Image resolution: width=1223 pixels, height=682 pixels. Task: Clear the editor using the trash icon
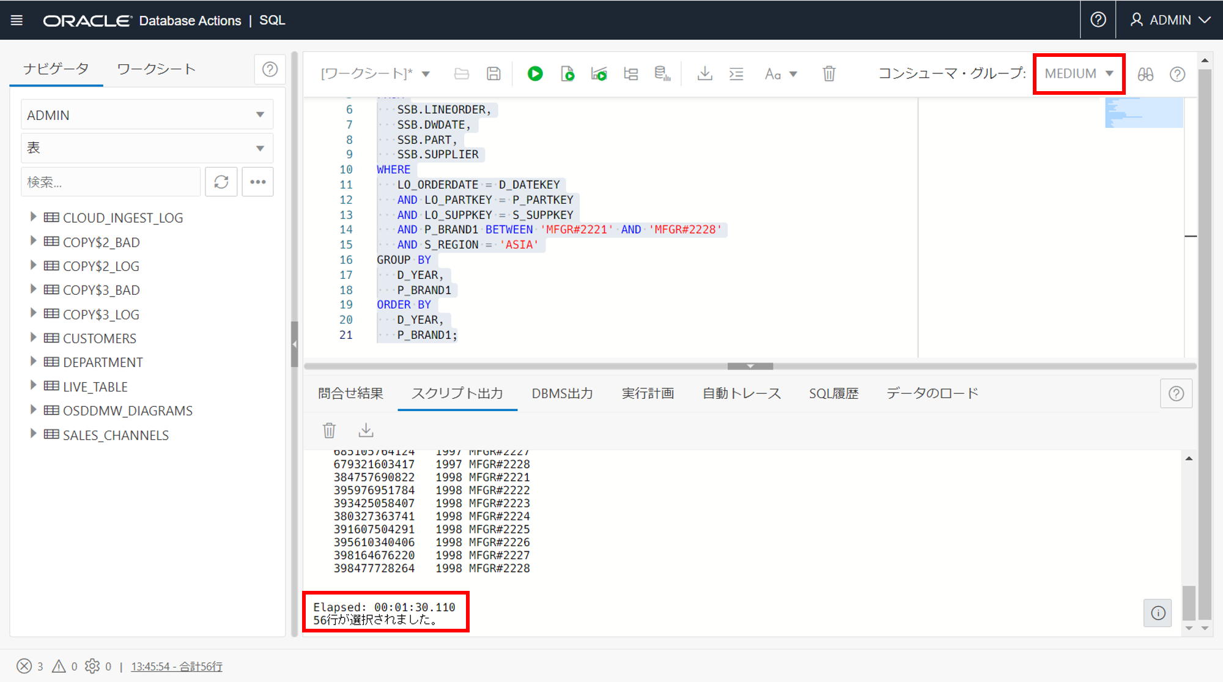[x=829, y=74]
